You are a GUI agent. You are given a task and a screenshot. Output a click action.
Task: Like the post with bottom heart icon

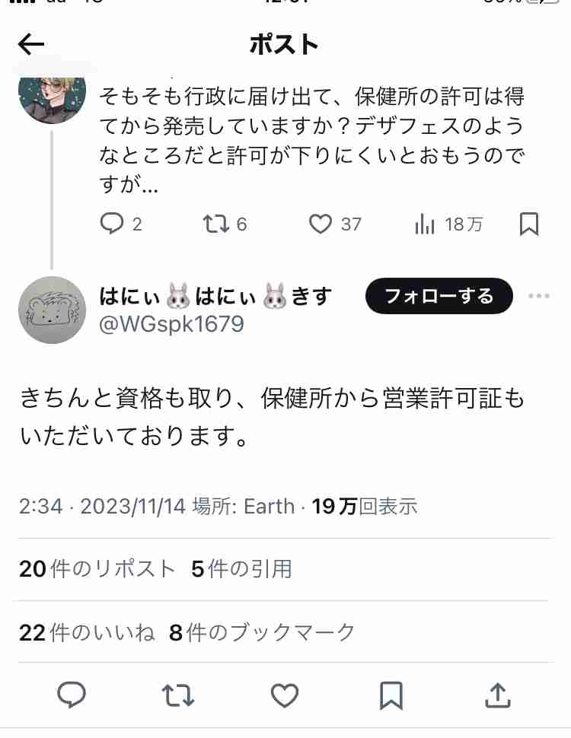coord(285,695)
